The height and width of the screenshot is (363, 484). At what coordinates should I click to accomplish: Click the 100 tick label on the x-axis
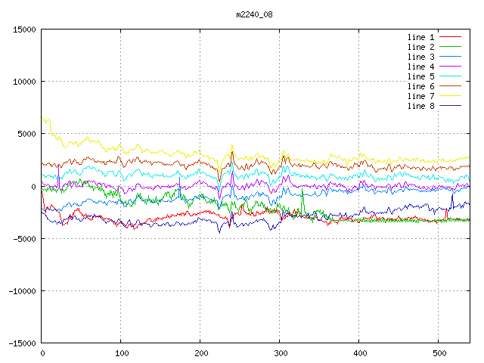pos(121,353)
